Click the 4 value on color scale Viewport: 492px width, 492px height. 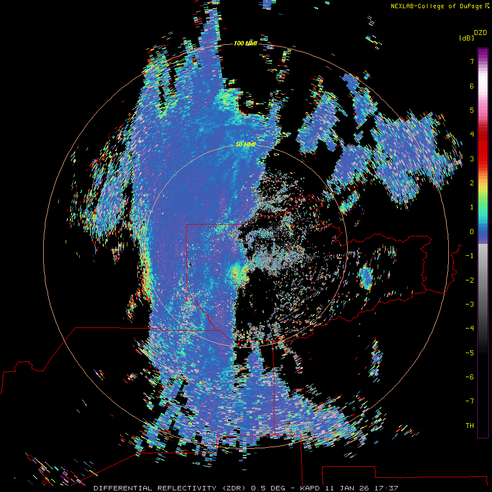[x=472, y=134]
